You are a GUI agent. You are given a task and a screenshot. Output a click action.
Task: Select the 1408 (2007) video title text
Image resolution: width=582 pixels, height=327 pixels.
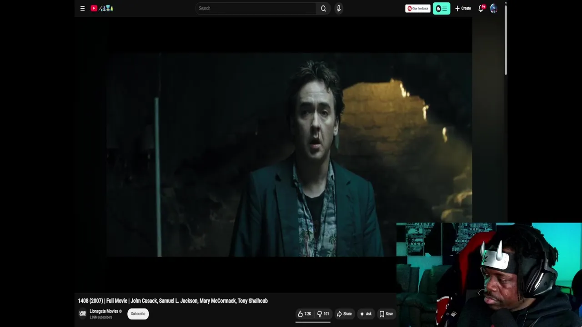tap(173, 301)
